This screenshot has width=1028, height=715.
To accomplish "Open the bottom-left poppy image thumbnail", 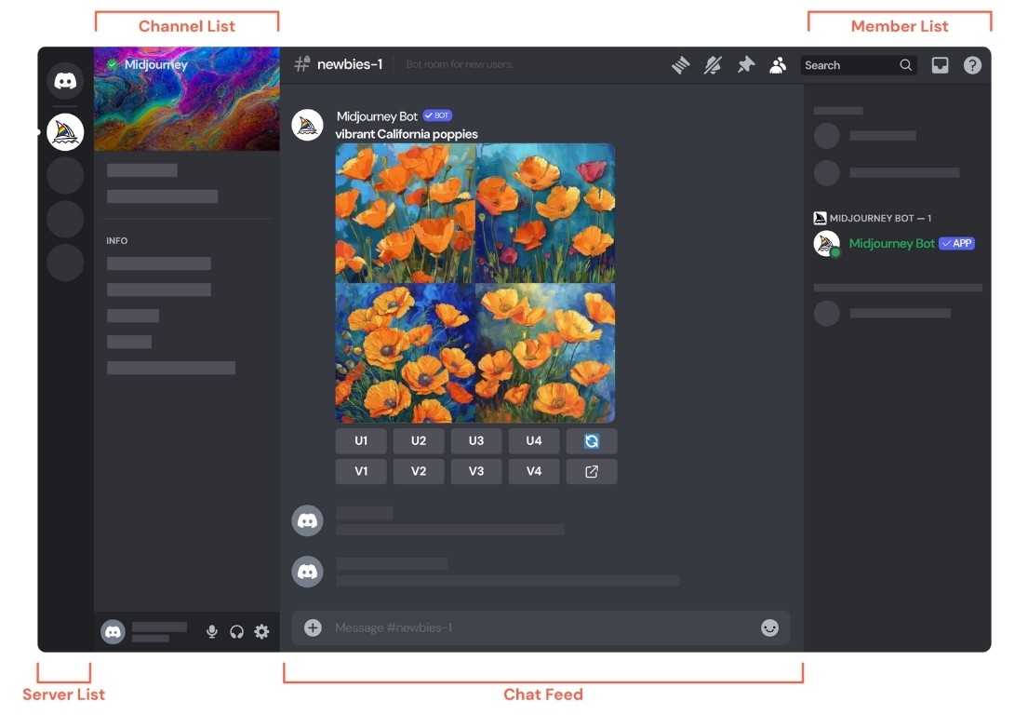I will [406, 353].
